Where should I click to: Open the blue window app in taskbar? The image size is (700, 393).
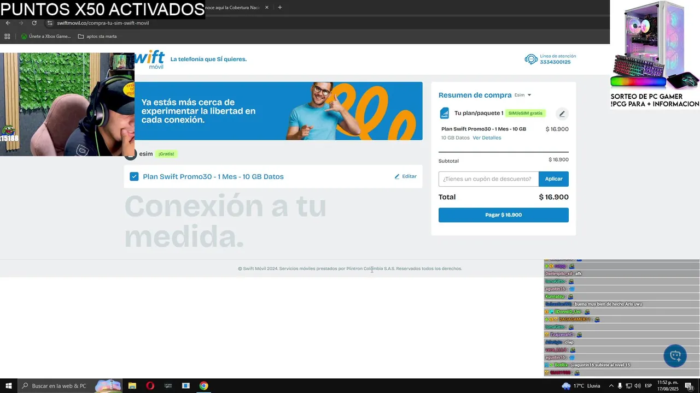point(186,386)
